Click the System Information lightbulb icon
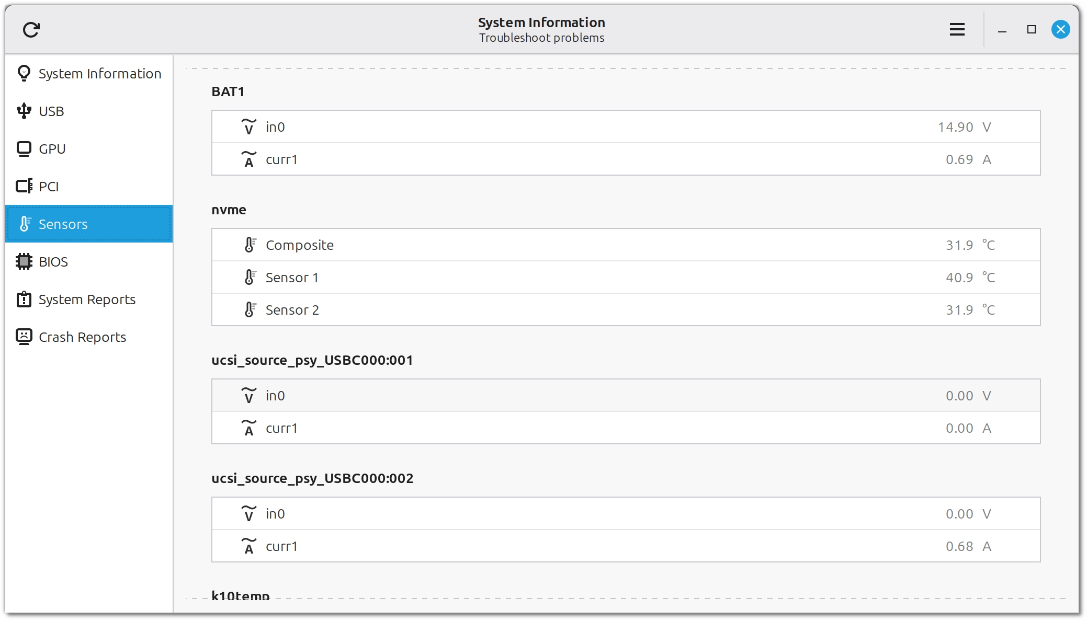1087x621 pixels. (24, 73)
